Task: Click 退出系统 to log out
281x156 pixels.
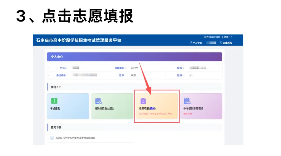Action: [x=227, y=43]
